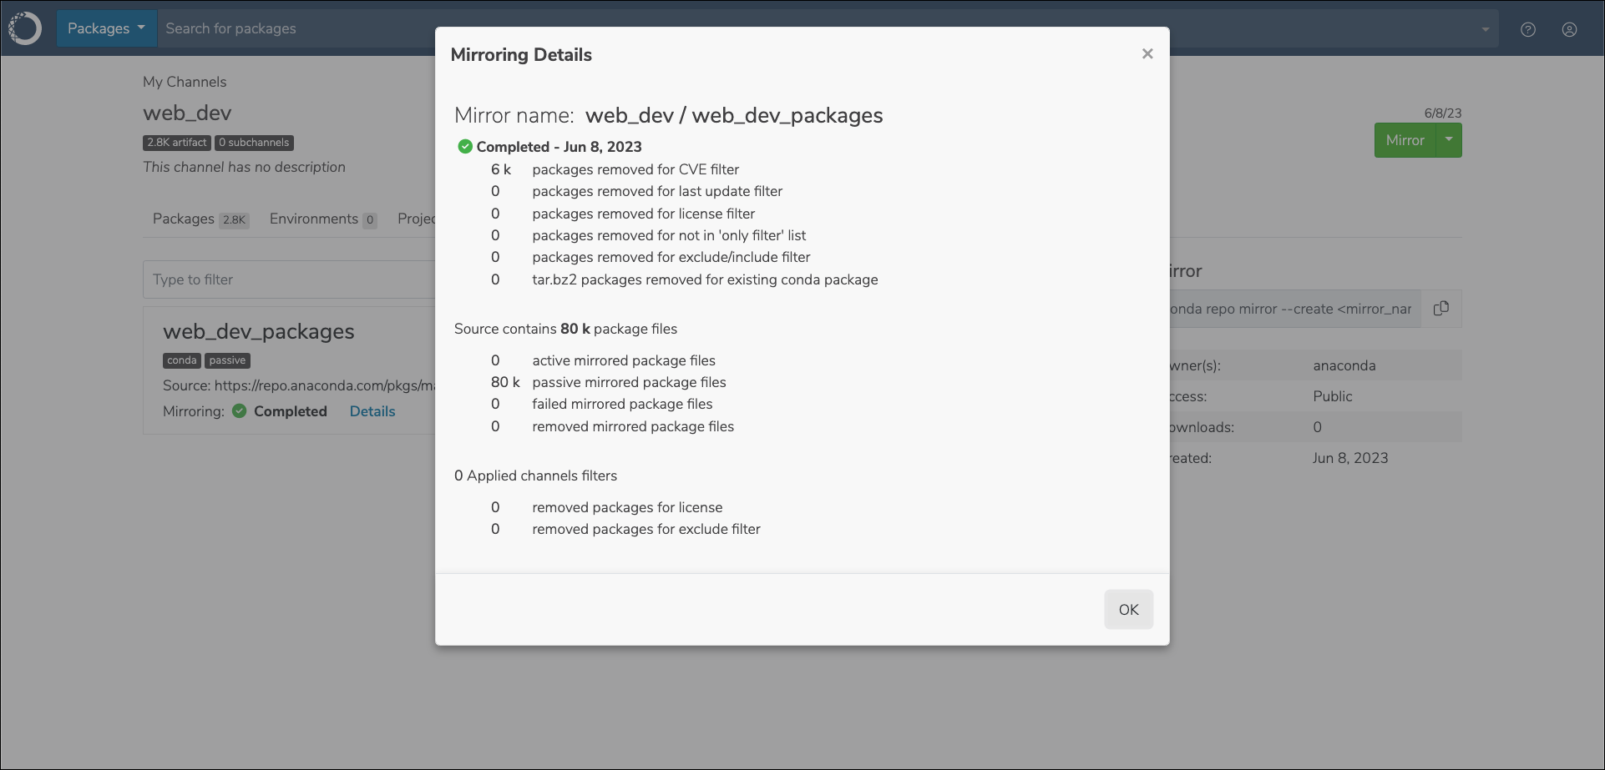Open the web_dev_packages mirror title
This screenshot has width=1605, height=770.
coord(259,331)
